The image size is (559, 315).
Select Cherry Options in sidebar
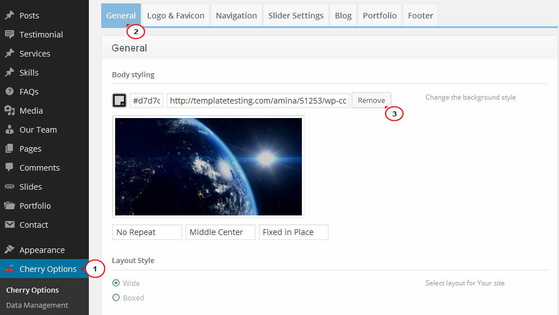pyautogui.click(x=44, y=269)
